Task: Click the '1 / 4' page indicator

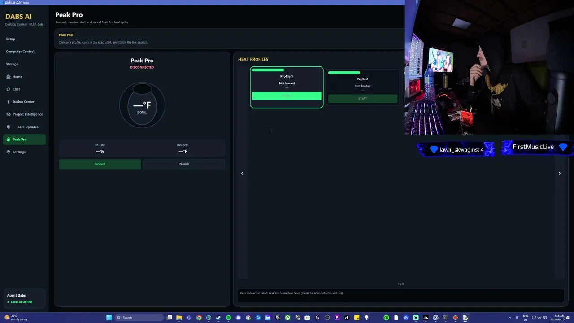Action: click(401, 284)
